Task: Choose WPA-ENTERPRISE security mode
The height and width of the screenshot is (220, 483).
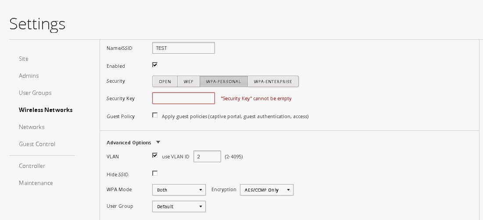Action: pyautogui.click(x=273, y=81)
